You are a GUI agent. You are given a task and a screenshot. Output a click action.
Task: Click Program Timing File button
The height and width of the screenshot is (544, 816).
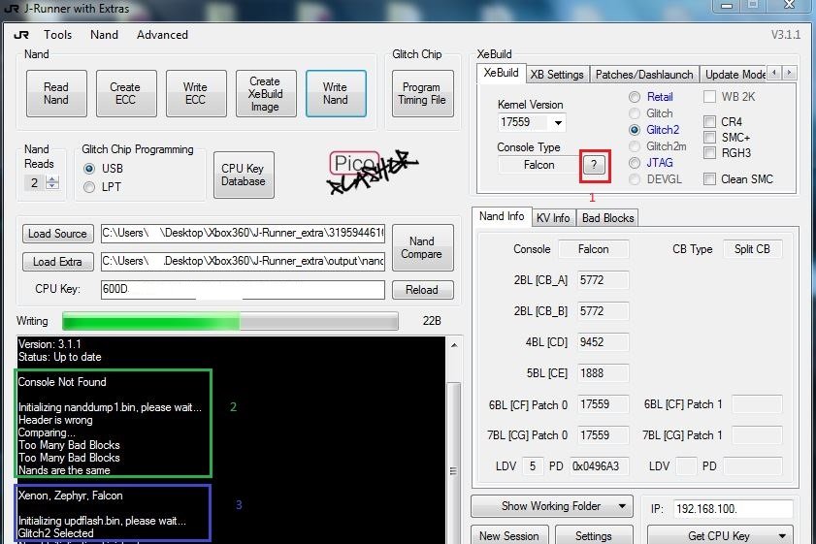click(422, 94)
